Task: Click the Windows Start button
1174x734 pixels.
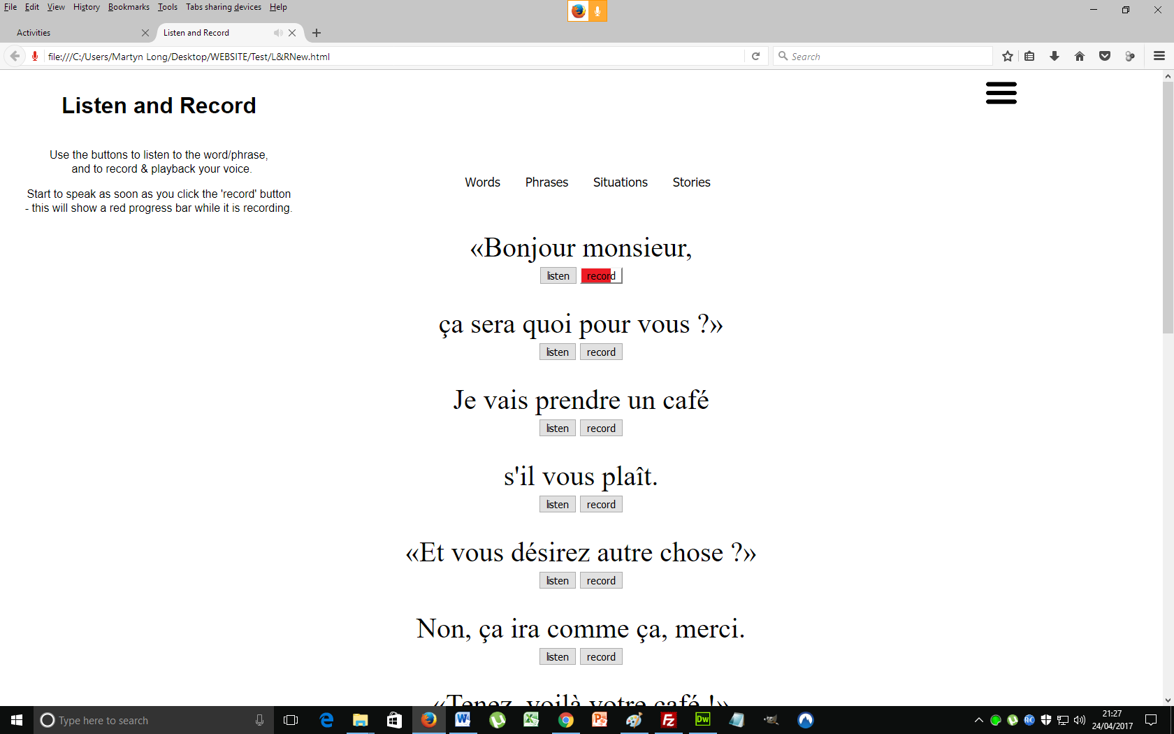Action: (17, 720)
